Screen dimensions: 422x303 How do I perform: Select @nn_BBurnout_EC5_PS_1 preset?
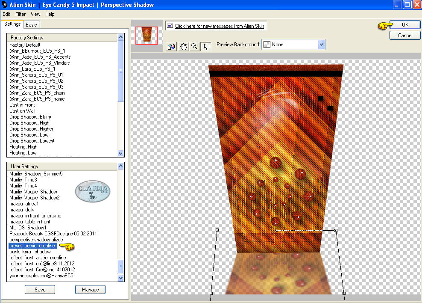click(37, 50)
